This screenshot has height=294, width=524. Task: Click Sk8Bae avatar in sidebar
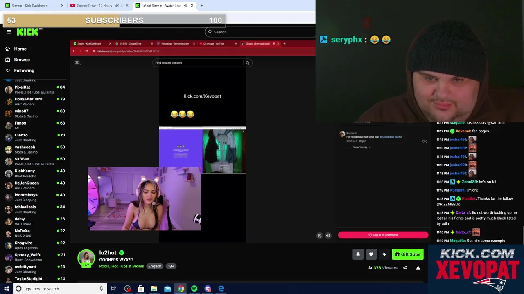(x=9, y=161)
